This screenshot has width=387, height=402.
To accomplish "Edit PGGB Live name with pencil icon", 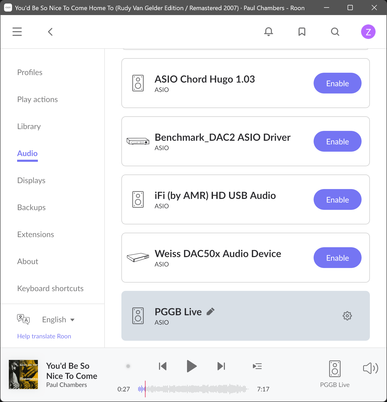I will point(211,311).
